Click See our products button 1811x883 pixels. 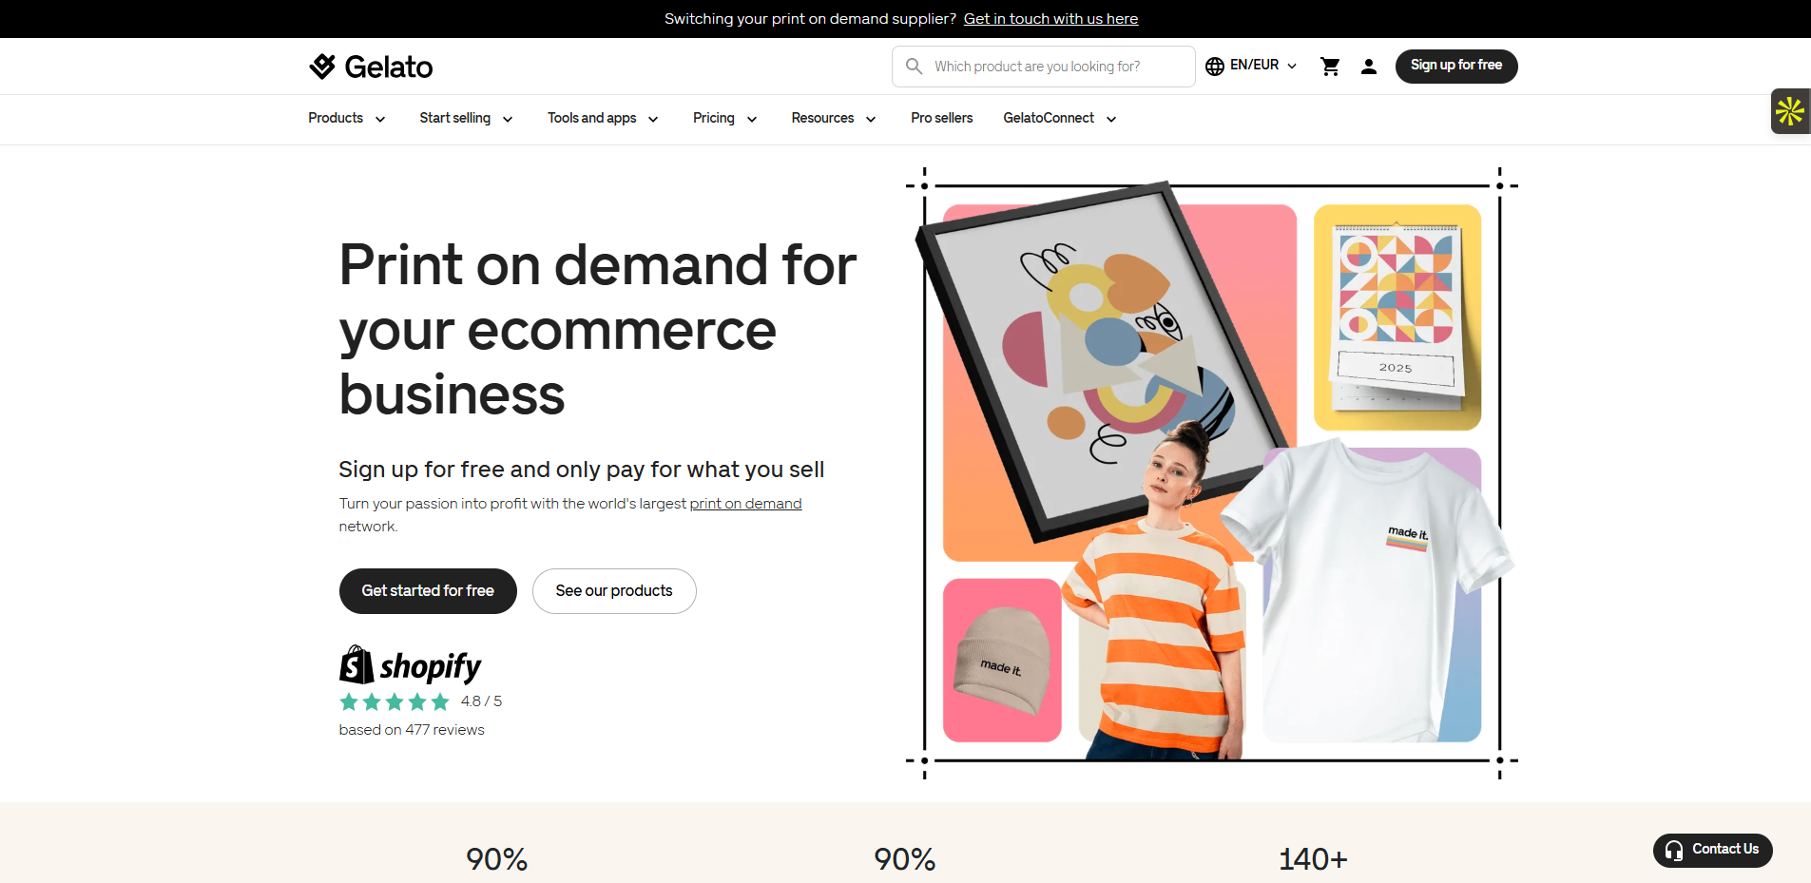point(614,591)
